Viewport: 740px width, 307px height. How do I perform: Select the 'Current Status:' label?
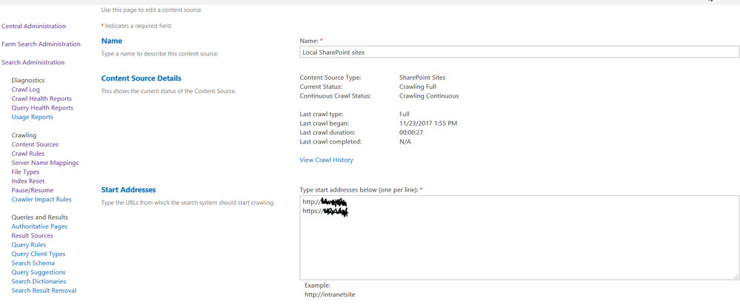pyautogui.click(x=321, y=87)
